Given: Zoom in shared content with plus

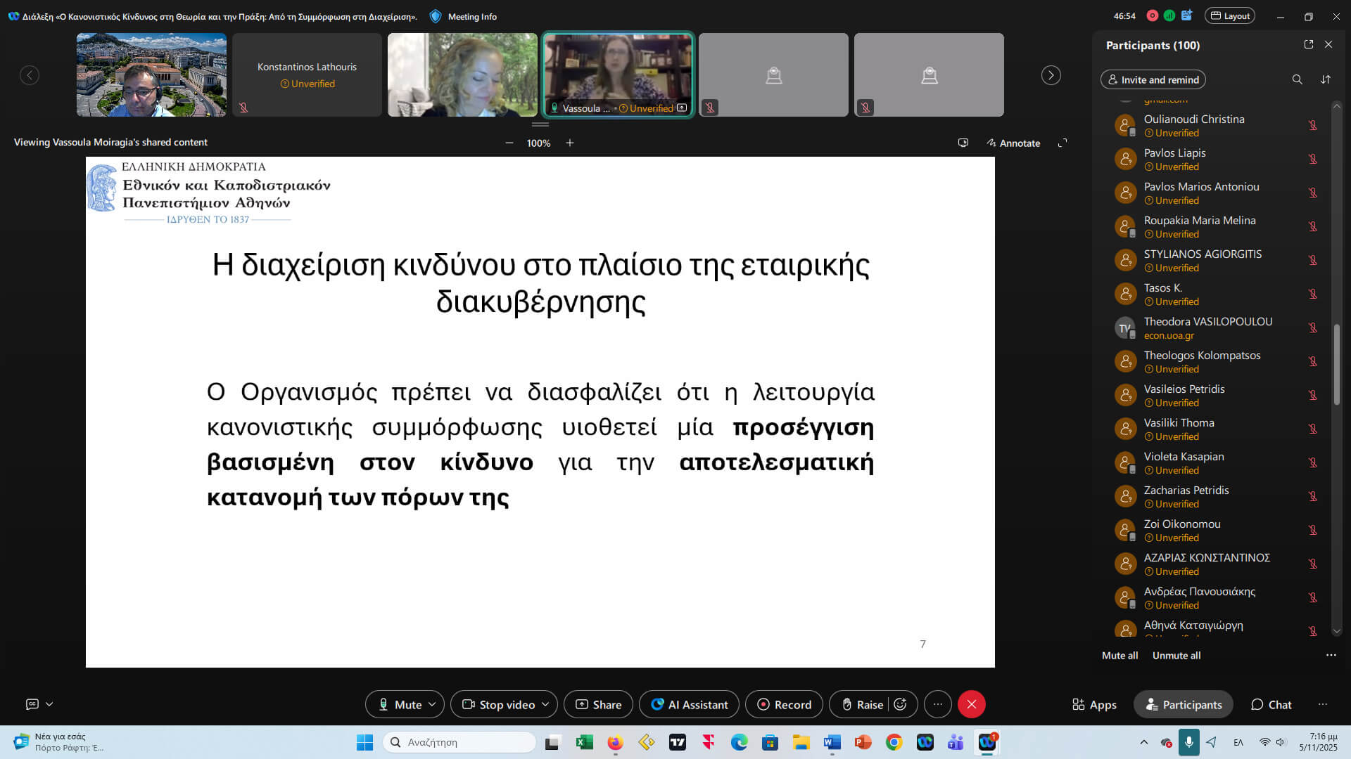Looking at the screenshot, I should click(x=570, y=143).
